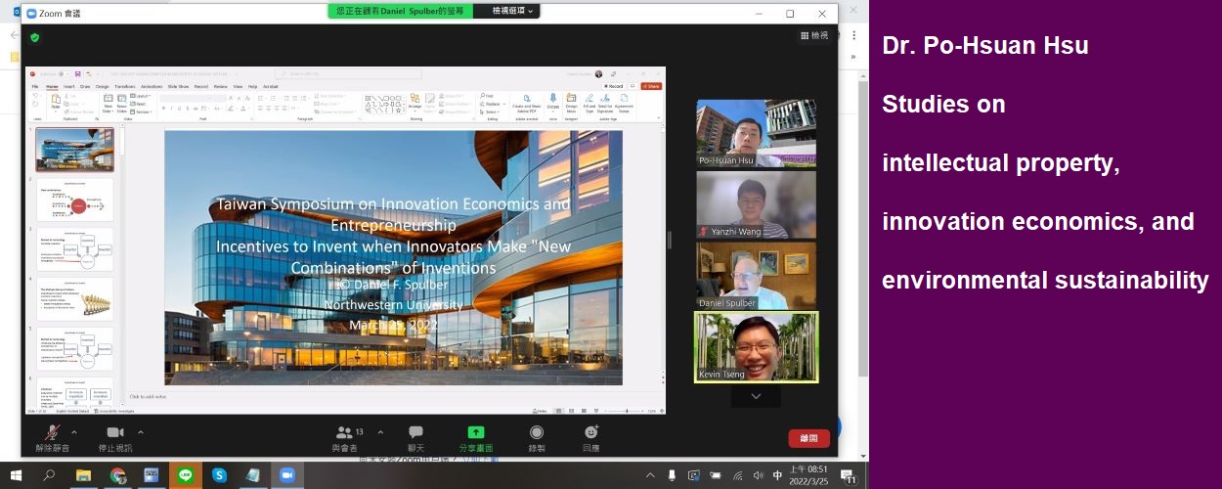Open the Zoom chat panel
Screen dimensions: 1222x489
tap(415, 432)
